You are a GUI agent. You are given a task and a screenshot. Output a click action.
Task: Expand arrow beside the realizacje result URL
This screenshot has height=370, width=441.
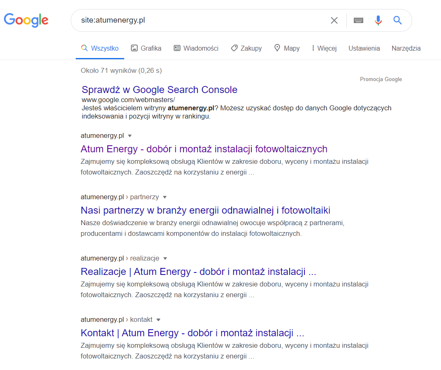pos(165,258)
